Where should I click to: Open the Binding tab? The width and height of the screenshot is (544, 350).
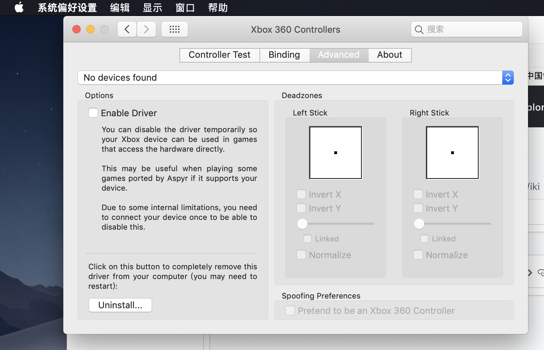284,55
